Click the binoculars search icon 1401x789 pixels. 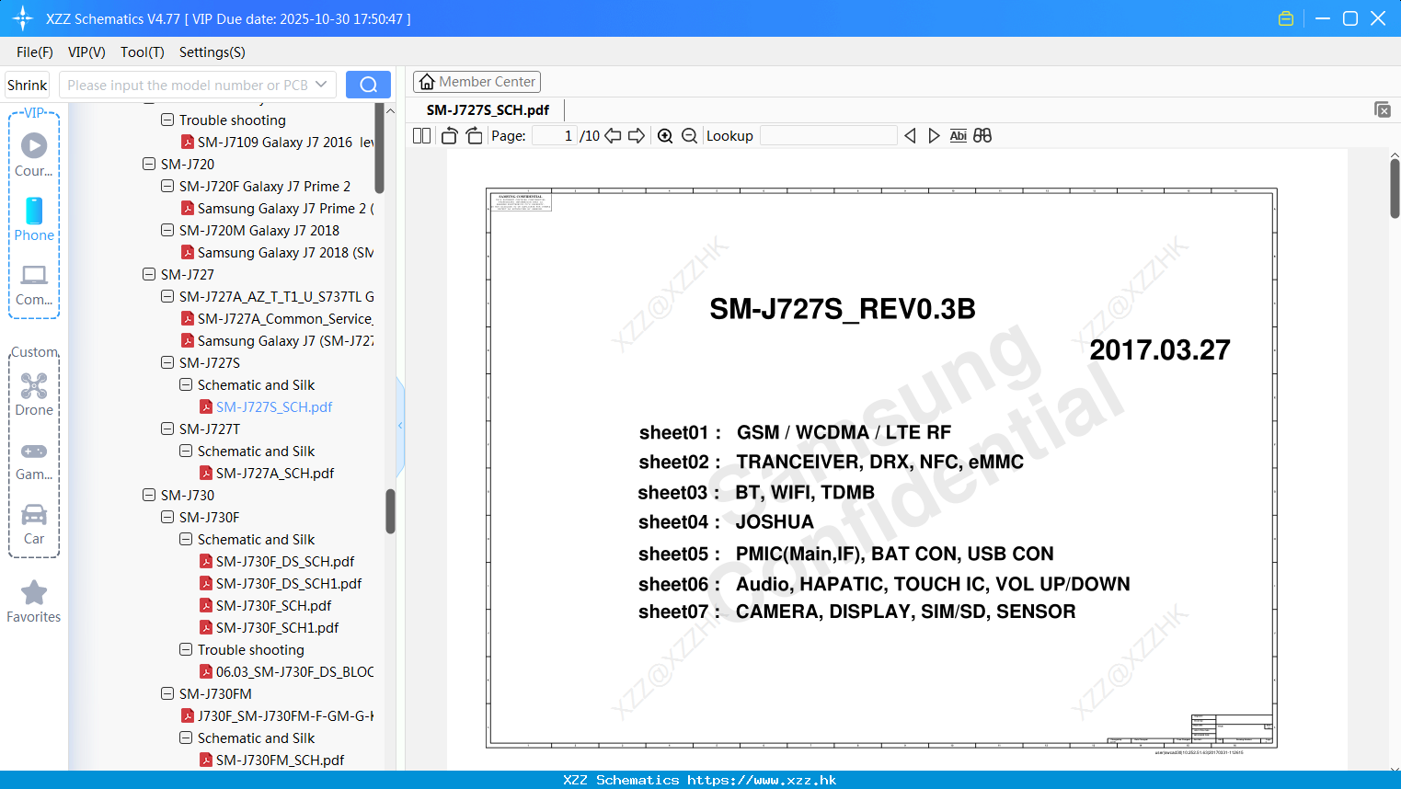[x=982, y=135]
